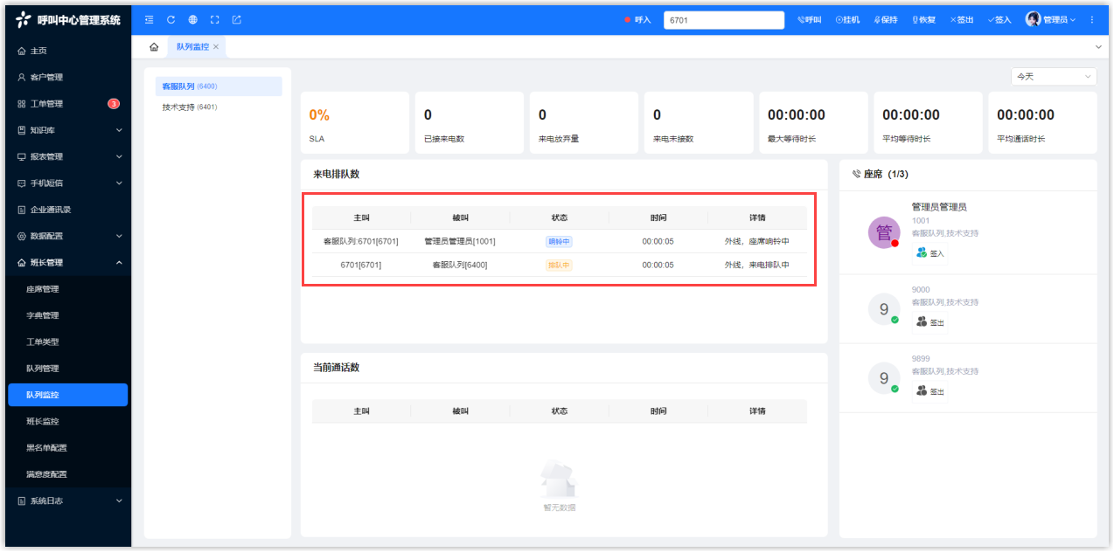The width and height of the screenshot is (1114, 552).
Task: Click 签出 to sign out agent 9899
Action: pos(930,390)
